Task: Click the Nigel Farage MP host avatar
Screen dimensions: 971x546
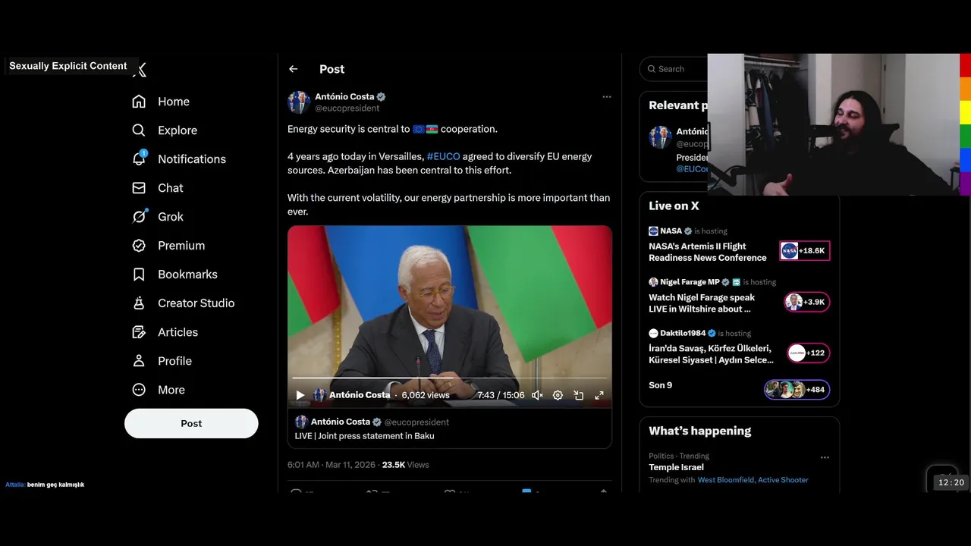Action: (653, 282)
